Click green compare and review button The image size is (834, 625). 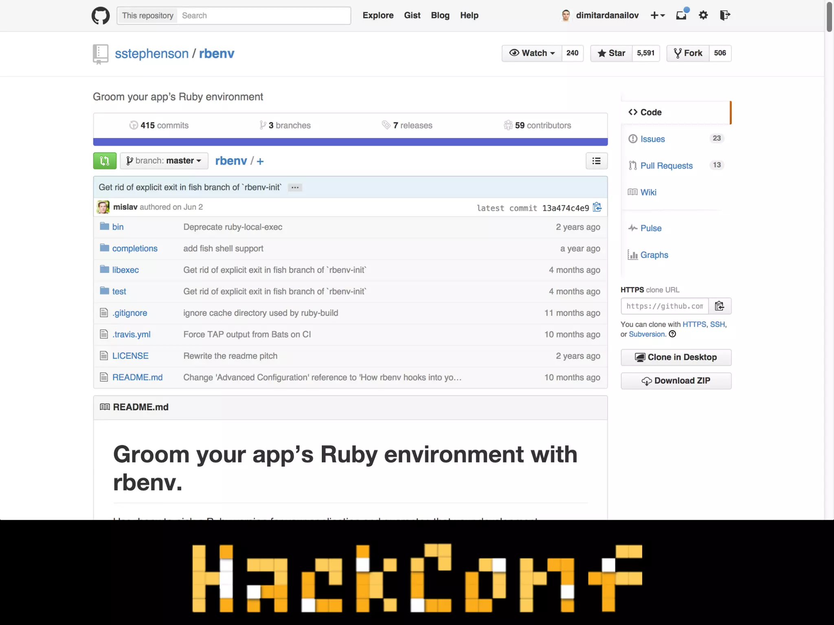105,161
